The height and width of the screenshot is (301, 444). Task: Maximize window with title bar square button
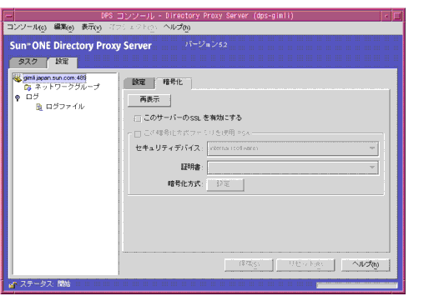pyautogui.click(x=396, y=16)
